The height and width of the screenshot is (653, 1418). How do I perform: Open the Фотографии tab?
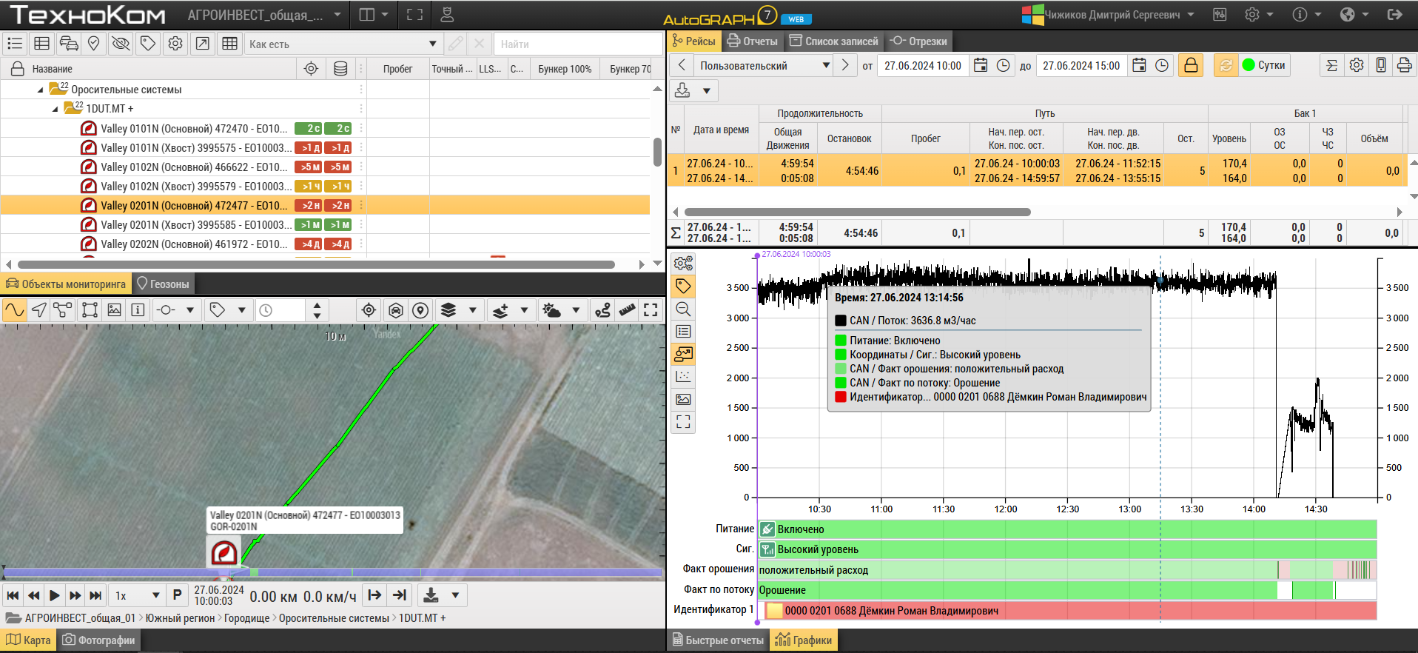98,640
